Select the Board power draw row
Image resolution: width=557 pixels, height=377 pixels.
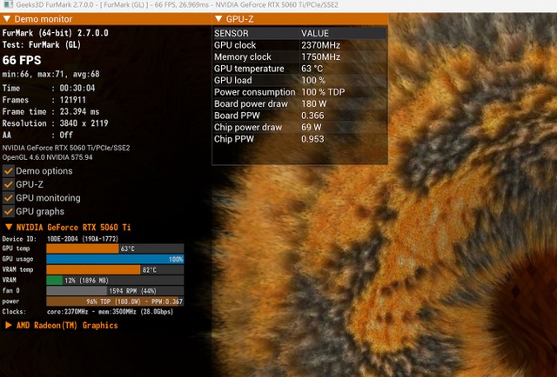pos(299,103)
